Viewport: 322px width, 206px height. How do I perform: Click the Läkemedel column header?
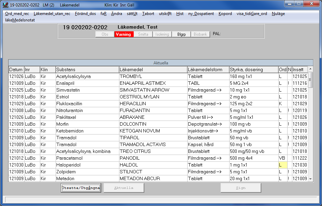(x=153, y=69)
